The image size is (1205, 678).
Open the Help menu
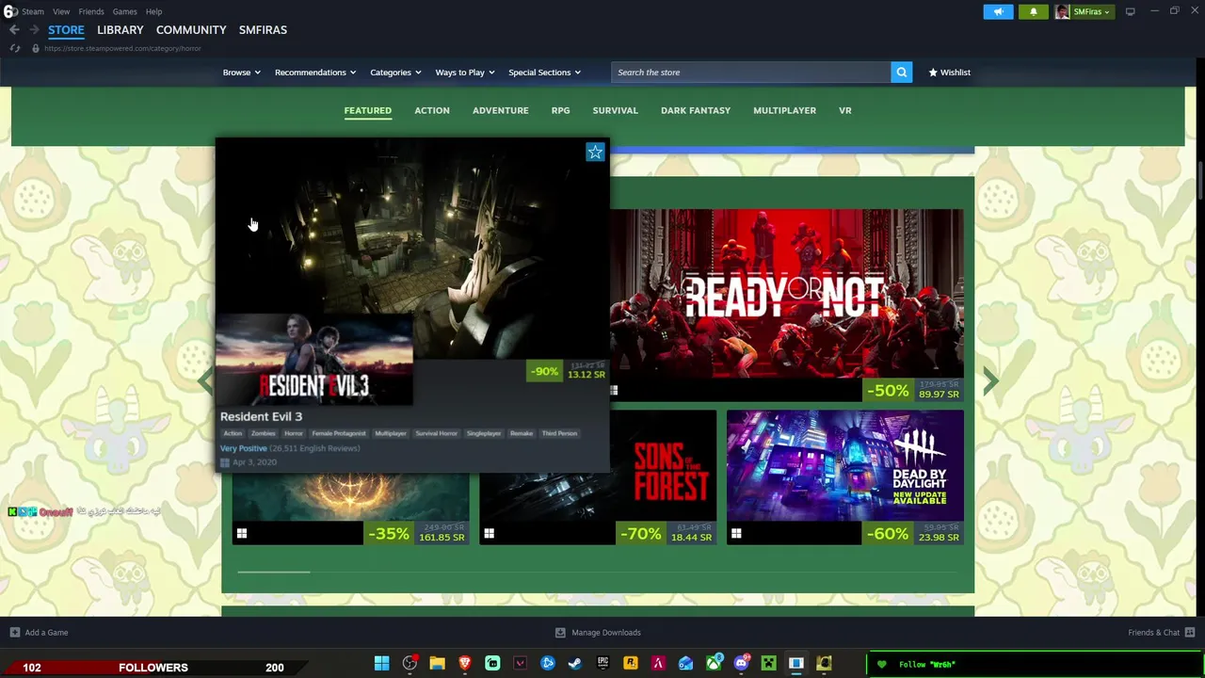click(x=154, y=11)
